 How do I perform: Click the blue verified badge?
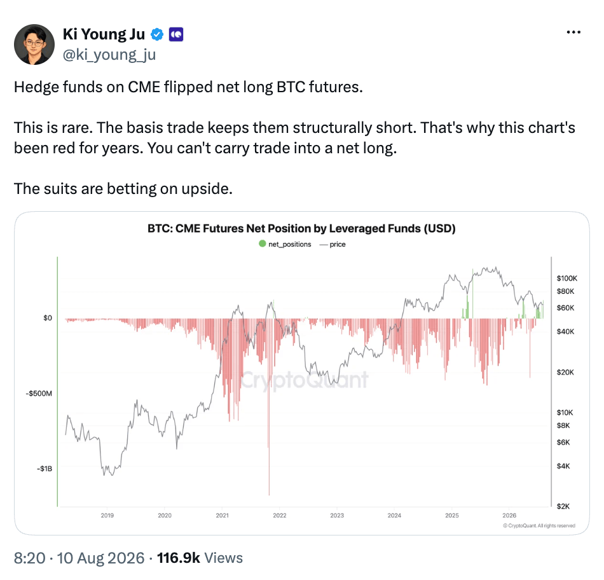157,35
